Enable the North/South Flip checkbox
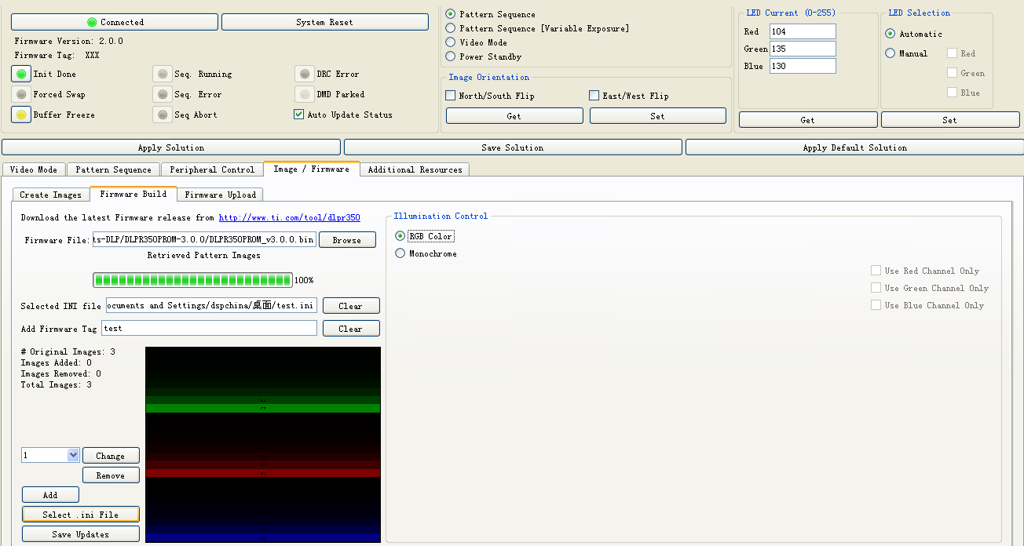1024x546 pixels. point(451,96)
